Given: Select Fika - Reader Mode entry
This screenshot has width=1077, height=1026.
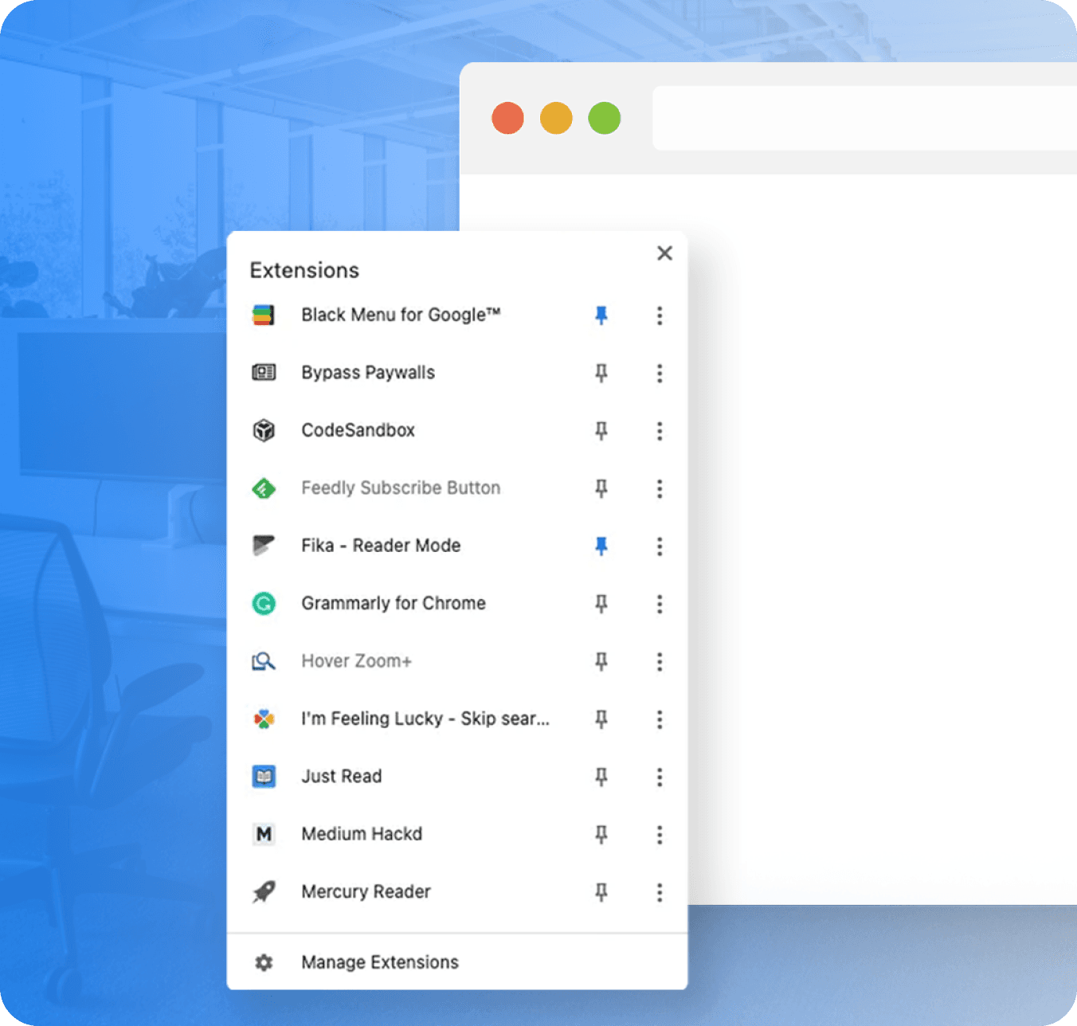Looking at the screenshot, I should [x=381, y=546].
